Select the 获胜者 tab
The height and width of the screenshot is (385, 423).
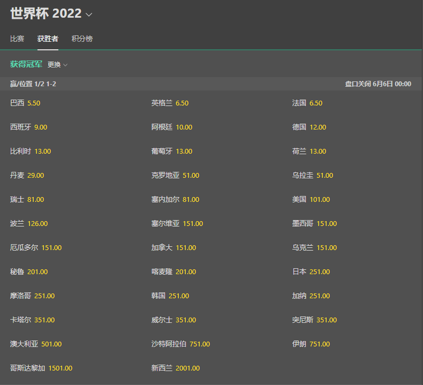click(x=48, y=39)
